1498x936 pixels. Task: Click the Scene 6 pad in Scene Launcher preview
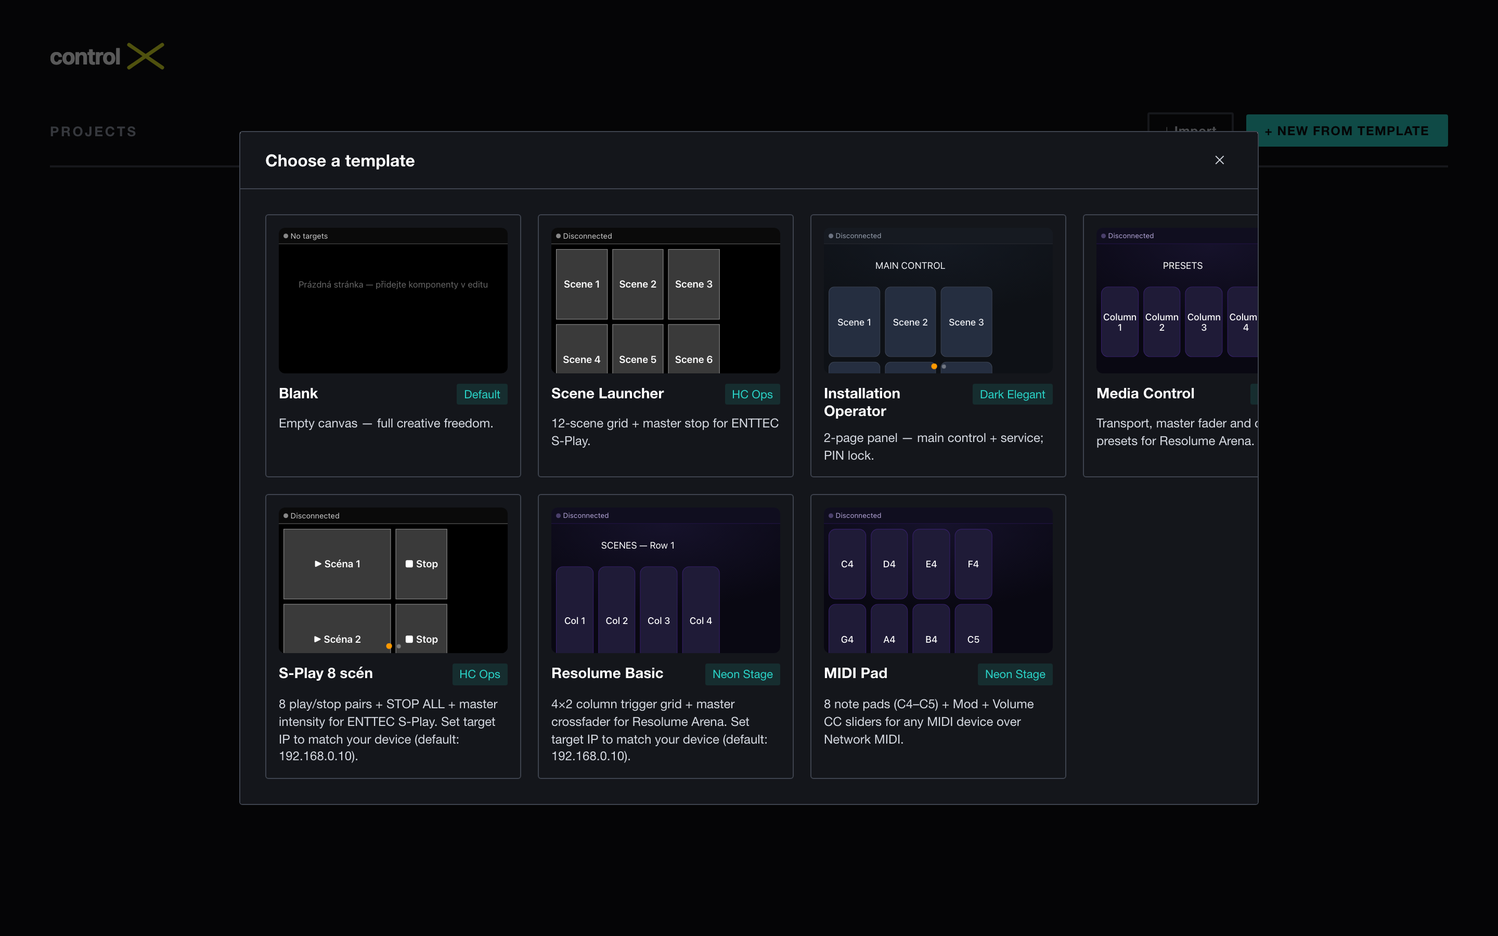pos(693,349)
